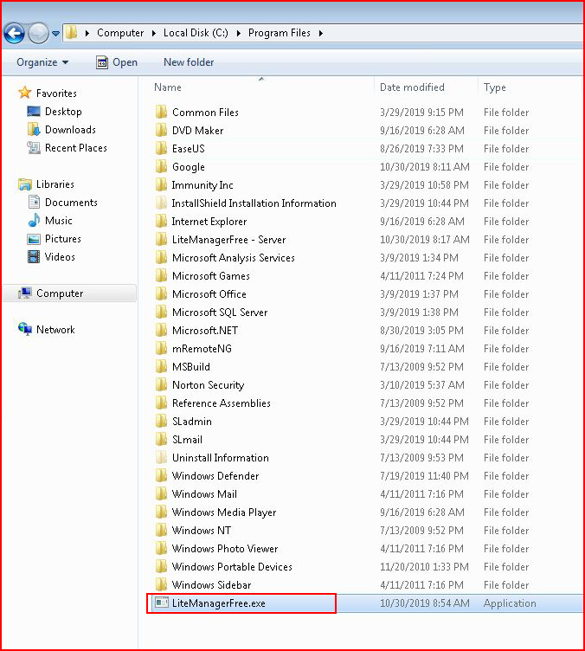This screenshot has height=651, width=585.
Task: Select the InstallShield Installation Information folder icon
Action: pyautogui.click(x=161, y=203)
